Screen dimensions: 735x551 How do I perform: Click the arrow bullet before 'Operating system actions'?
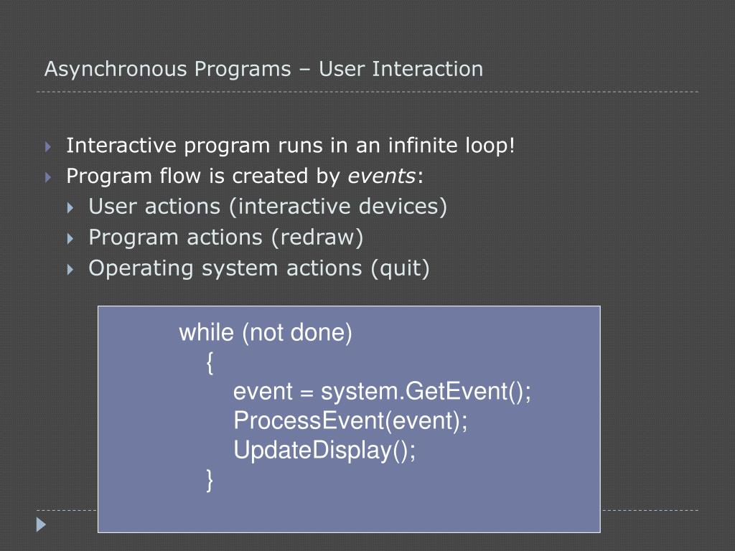click(70, 270)
